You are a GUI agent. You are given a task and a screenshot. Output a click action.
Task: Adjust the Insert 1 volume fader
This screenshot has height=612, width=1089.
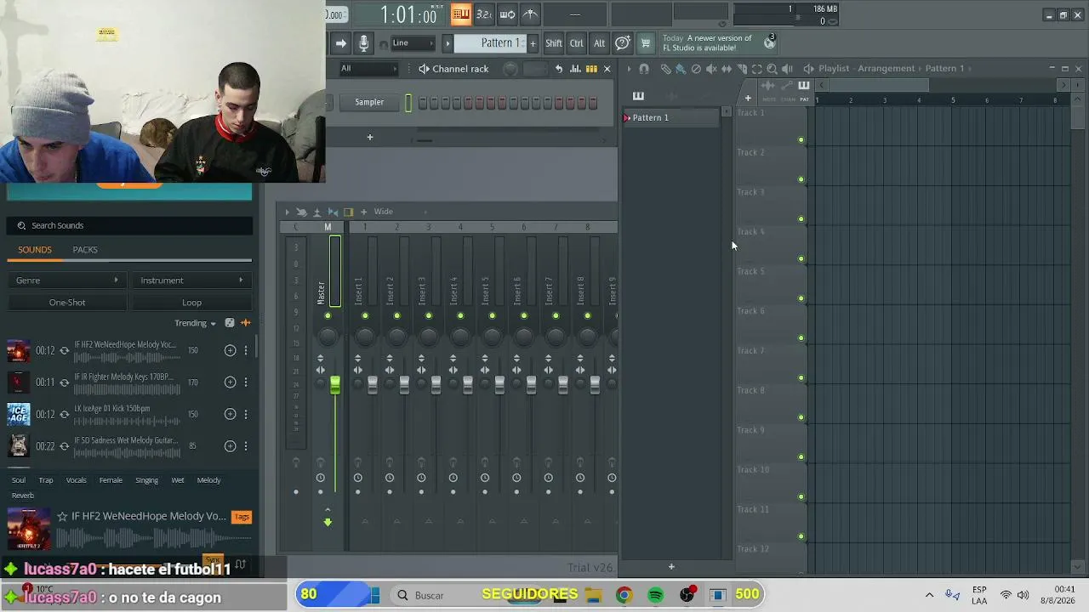click(373, 385)
